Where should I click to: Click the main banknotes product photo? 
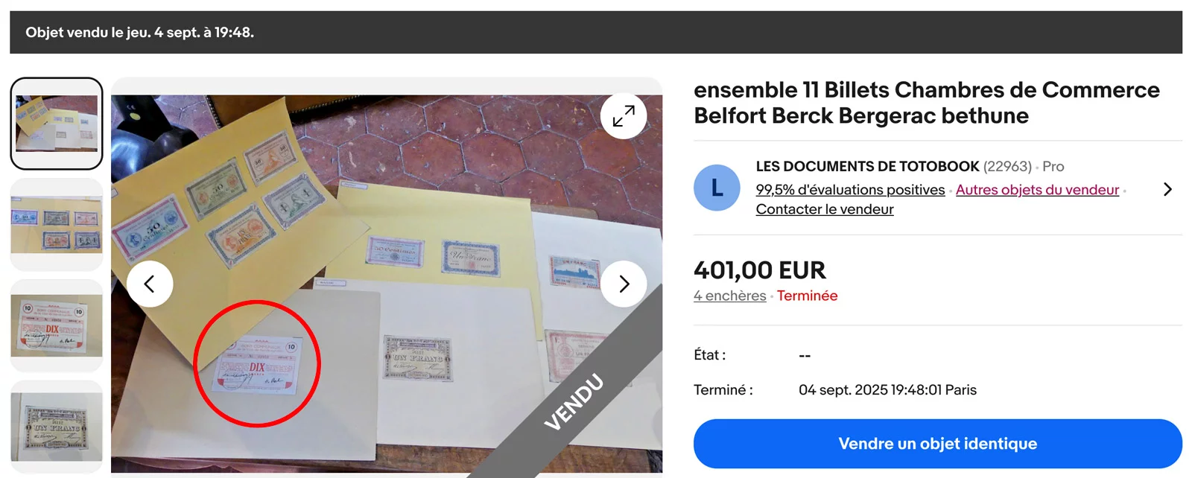coord(387,283)
